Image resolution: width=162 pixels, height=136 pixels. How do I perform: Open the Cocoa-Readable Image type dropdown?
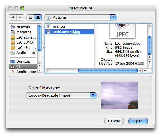click(61, 95)
